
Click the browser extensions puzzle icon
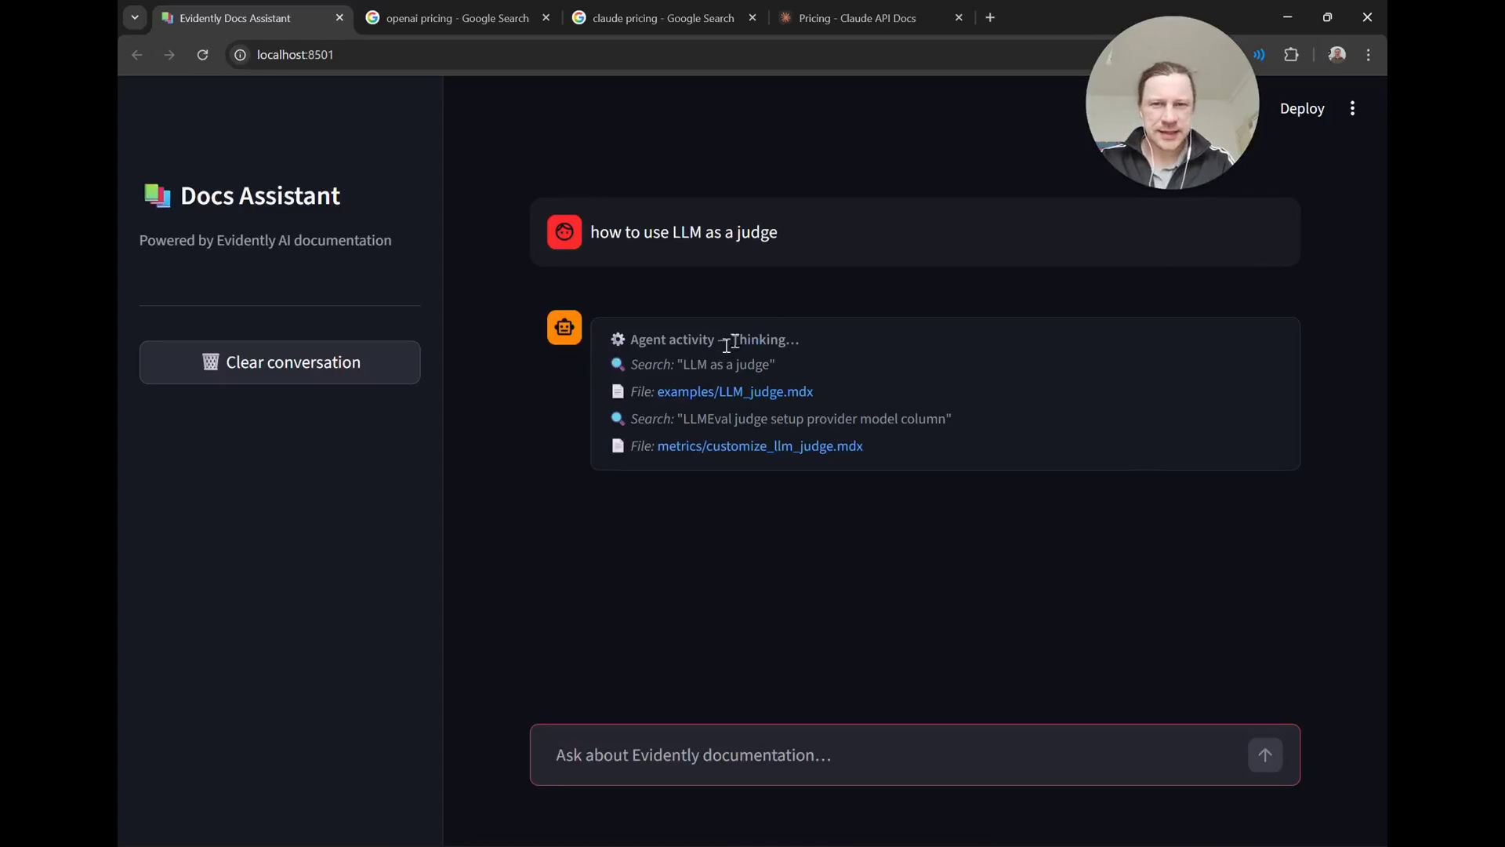click(1291, 55)
